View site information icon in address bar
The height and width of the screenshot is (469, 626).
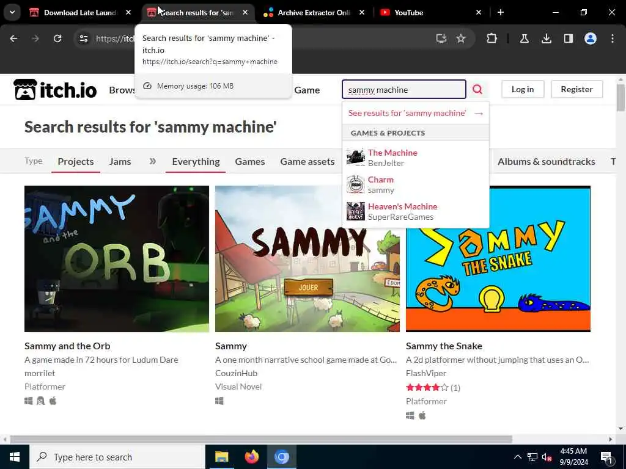[x=83, y=38]
